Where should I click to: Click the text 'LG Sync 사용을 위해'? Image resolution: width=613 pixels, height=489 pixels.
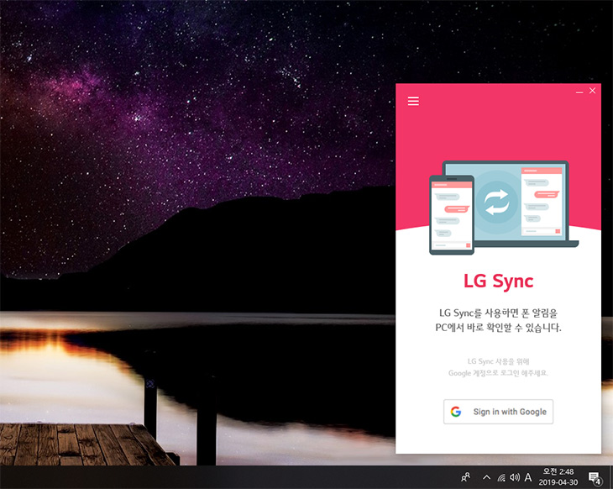coord(499,361)
